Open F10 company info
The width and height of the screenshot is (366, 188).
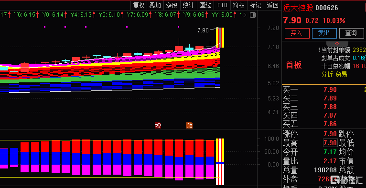click(222, 5)
